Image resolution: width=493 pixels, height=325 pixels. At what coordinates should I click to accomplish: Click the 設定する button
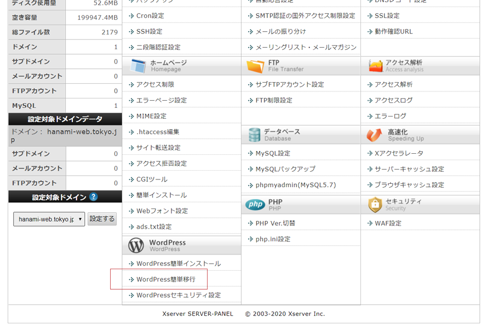(x=102, y=218)
